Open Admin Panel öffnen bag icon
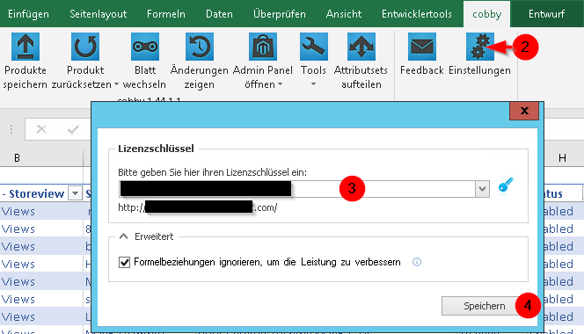This screenshot has width=584, height=334. (263, 47)
